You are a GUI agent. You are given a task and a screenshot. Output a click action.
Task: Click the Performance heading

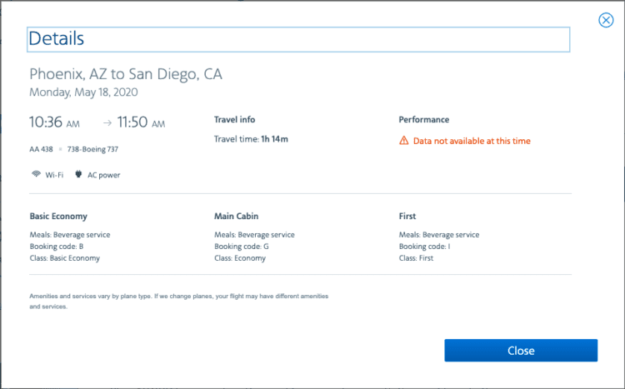(x=424, y=120)
